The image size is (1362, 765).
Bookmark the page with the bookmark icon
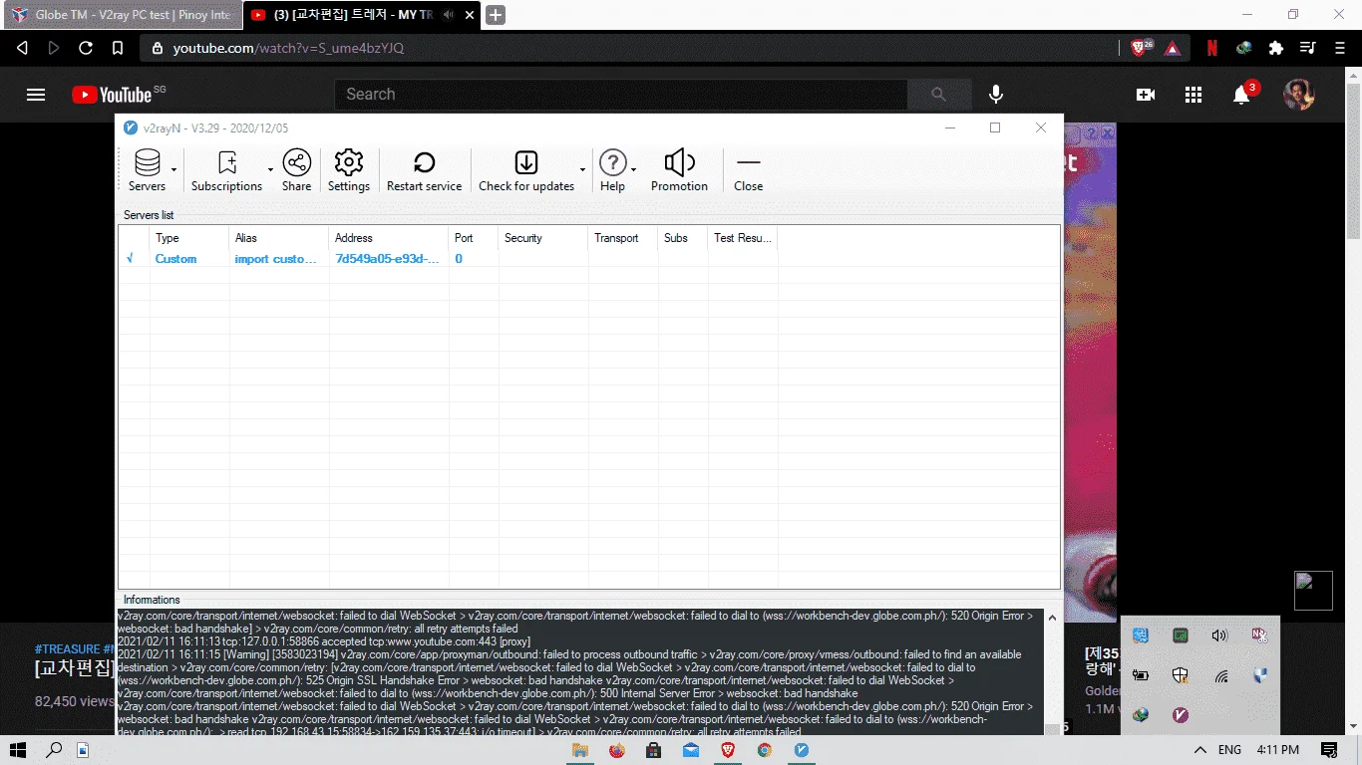point(118,48)
